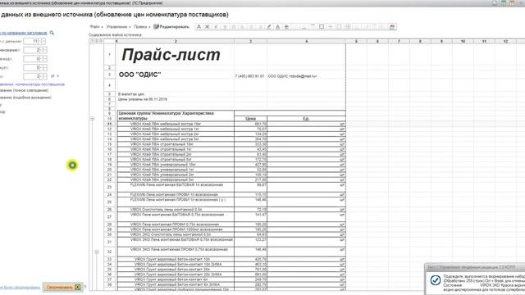Select column header 4 of the spreadsheet
This screenshot has height=295, width=525.
(306, 41)
